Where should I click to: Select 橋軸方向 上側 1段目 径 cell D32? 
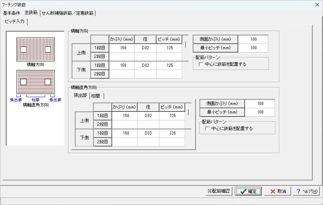[145, 48]
